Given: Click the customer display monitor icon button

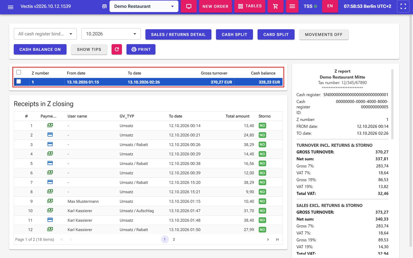Looking at the screenshot, I should [x=189, y=6].
